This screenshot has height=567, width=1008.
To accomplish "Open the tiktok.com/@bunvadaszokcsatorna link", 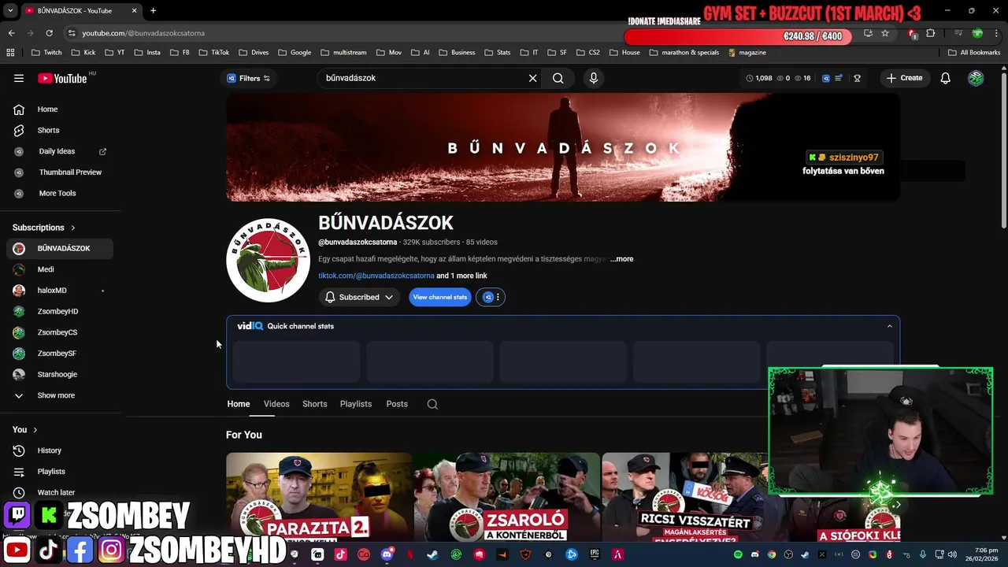I will pyautogui.click(x=376, y=276).
